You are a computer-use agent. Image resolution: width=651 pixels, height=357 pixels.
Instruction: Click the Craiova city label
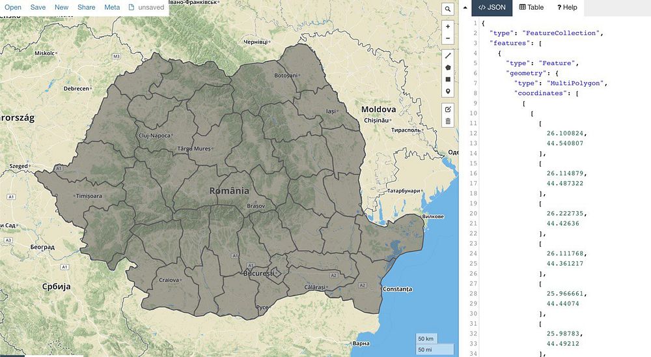point(169,280)
